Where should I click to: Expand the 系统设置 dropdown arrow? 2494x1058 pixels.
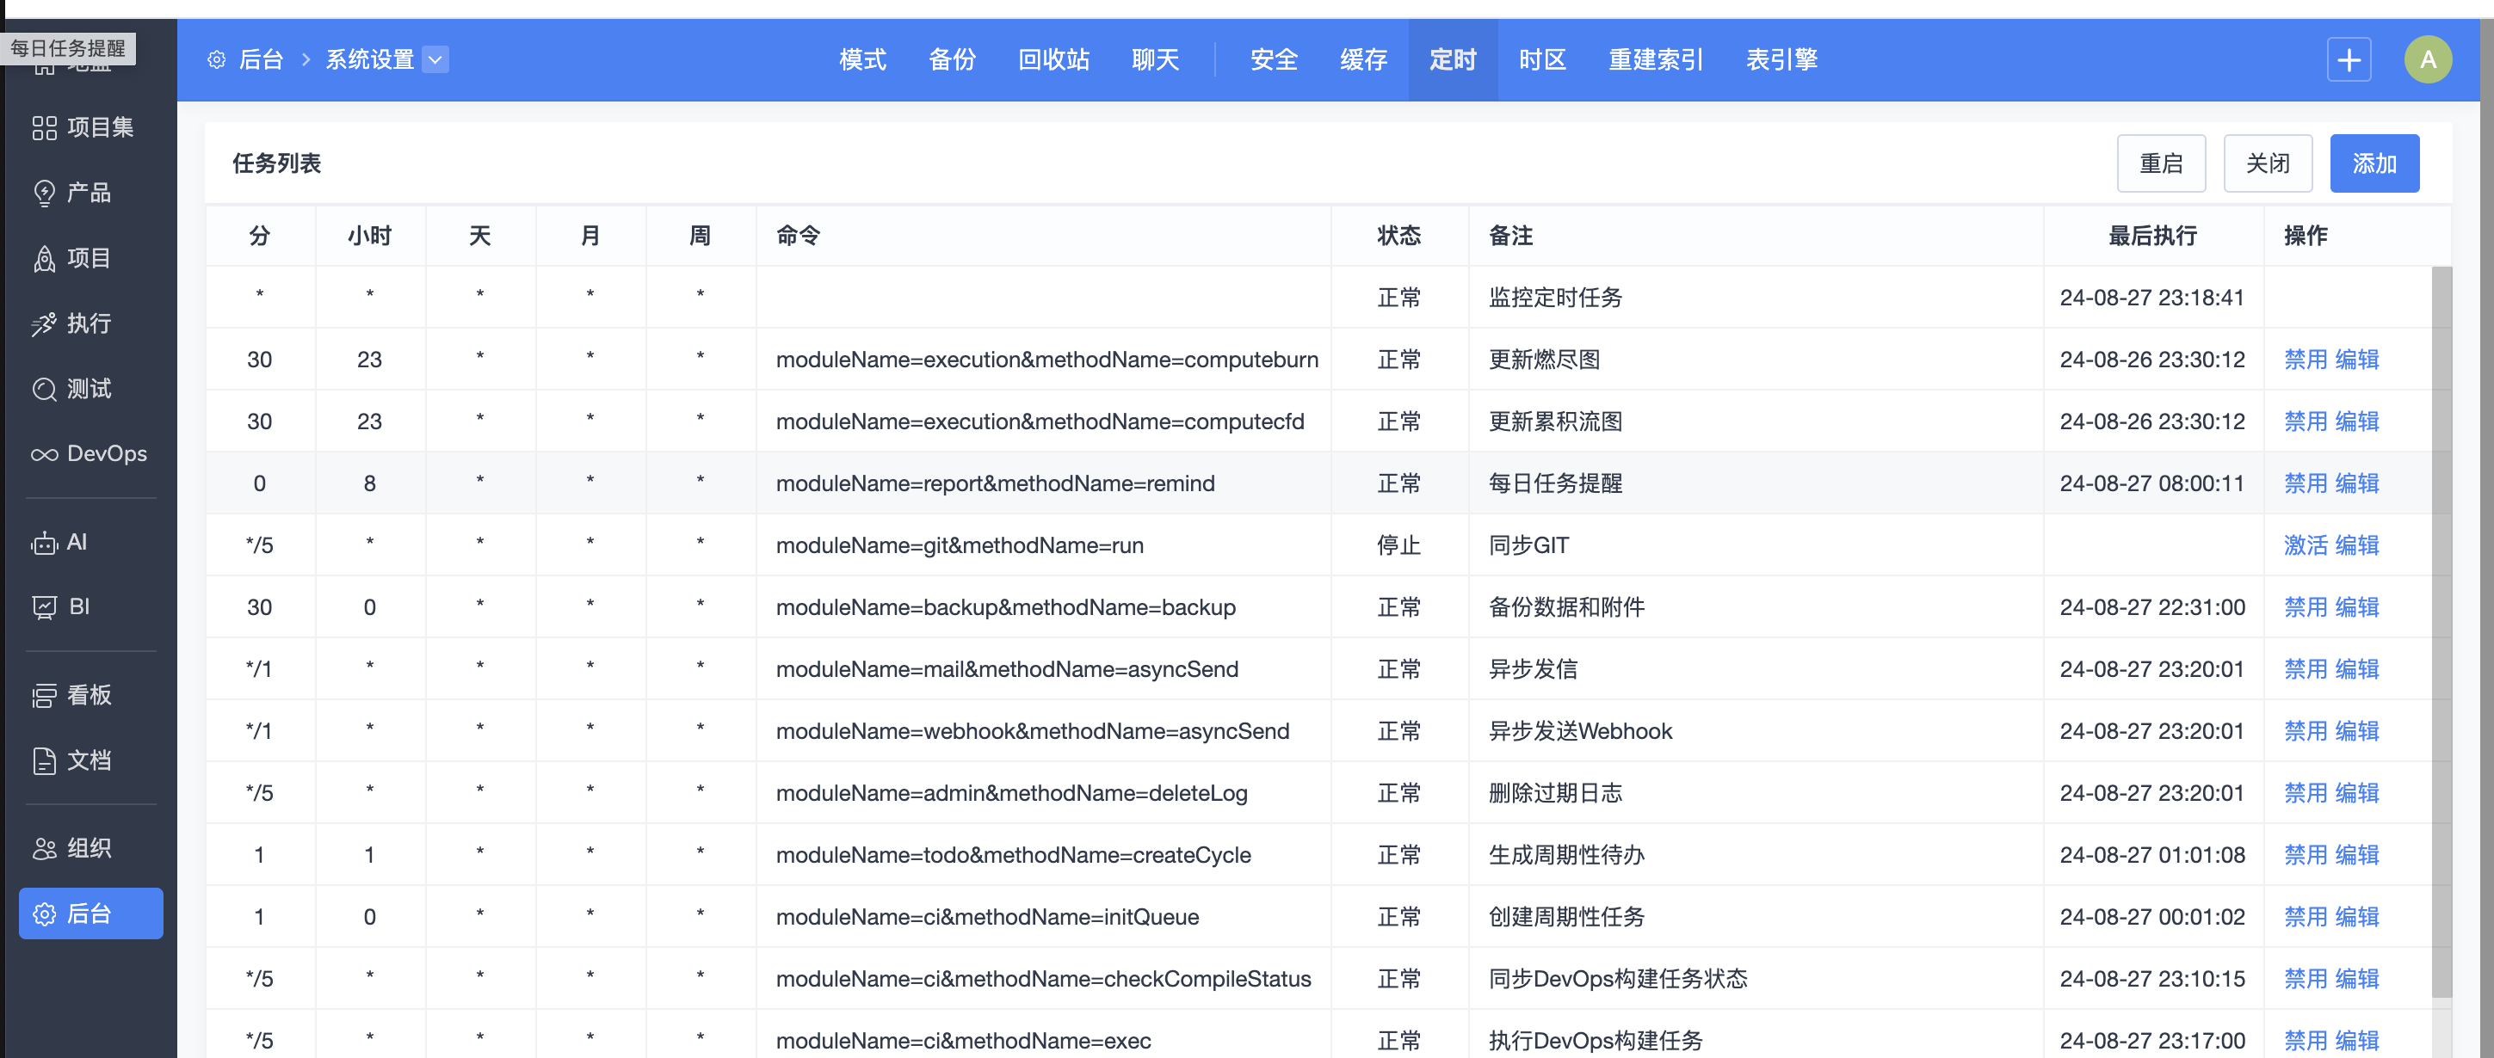(x=435, y=60)
